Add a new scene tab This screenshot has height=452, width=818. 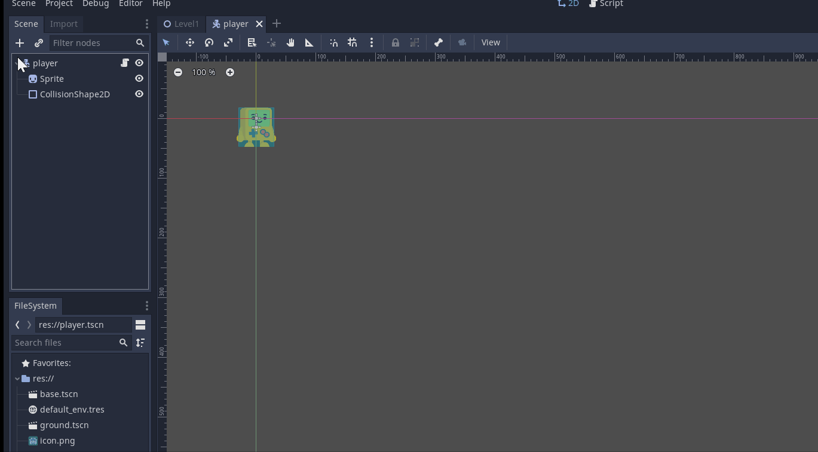276,24
